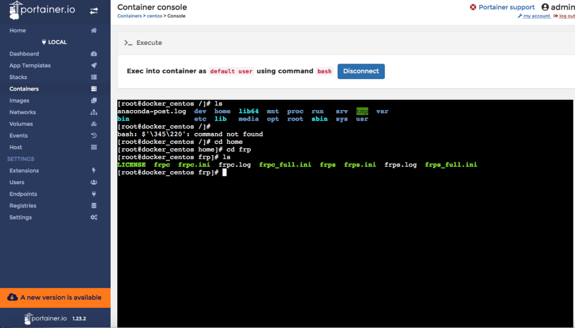575x328 pixels.
Task: Toggle sidebar with the arrows icon
Action: tap(94, 11)
